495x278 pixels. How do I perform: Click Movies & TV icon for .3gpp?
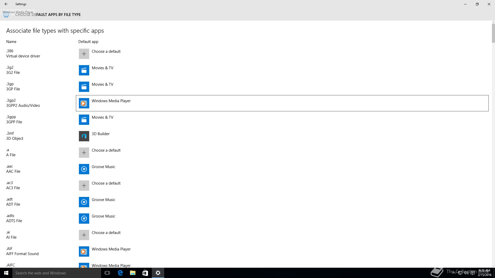pyautogui.click(x=84, y=120)
